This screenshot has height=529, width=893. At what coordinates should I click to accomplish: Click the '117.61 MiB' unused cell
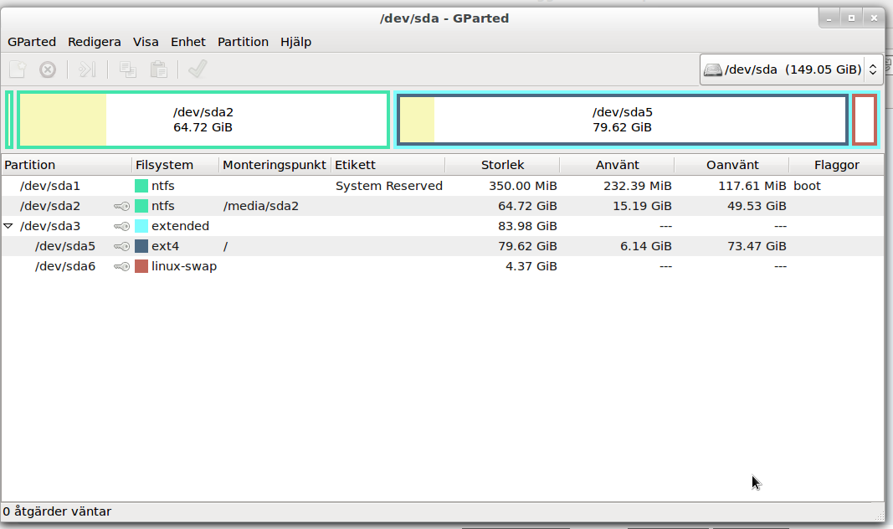[x=752, y=186]
